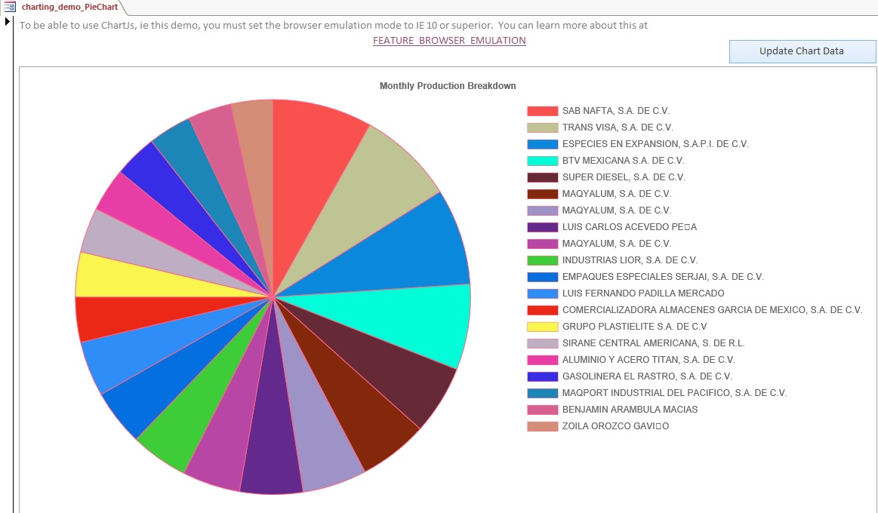Click the COMERCIALIZADORA ALMACENES GARCIA DE MEXICO legend label
Screen dimensions: 878x513
[x=712, y=309]
